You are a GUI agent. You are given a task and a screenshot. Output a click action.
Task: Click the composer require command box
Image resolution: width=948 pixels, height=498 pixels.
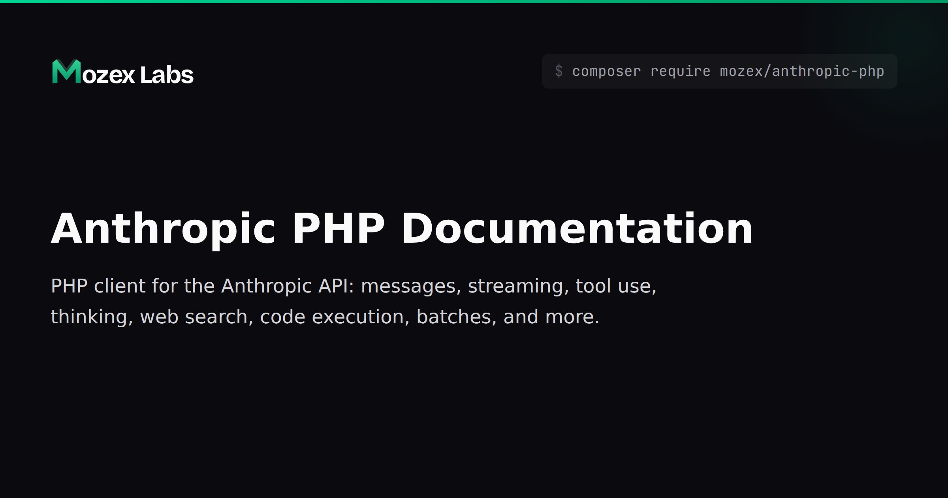719,71
